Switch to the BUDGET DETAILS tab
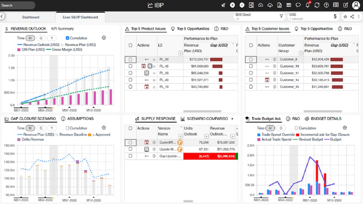Screen dimensions: 363x204 323,119
